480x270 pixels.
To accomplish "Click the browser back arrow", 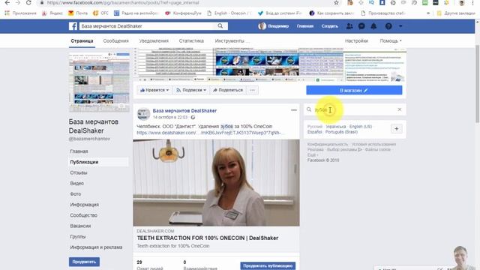I will point(7,3).
